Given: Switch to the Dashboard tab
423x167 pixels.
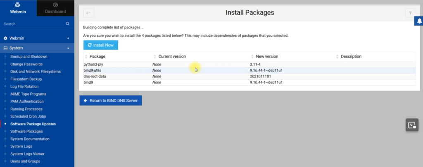Looking at the screenshot, I should [55, 8].
